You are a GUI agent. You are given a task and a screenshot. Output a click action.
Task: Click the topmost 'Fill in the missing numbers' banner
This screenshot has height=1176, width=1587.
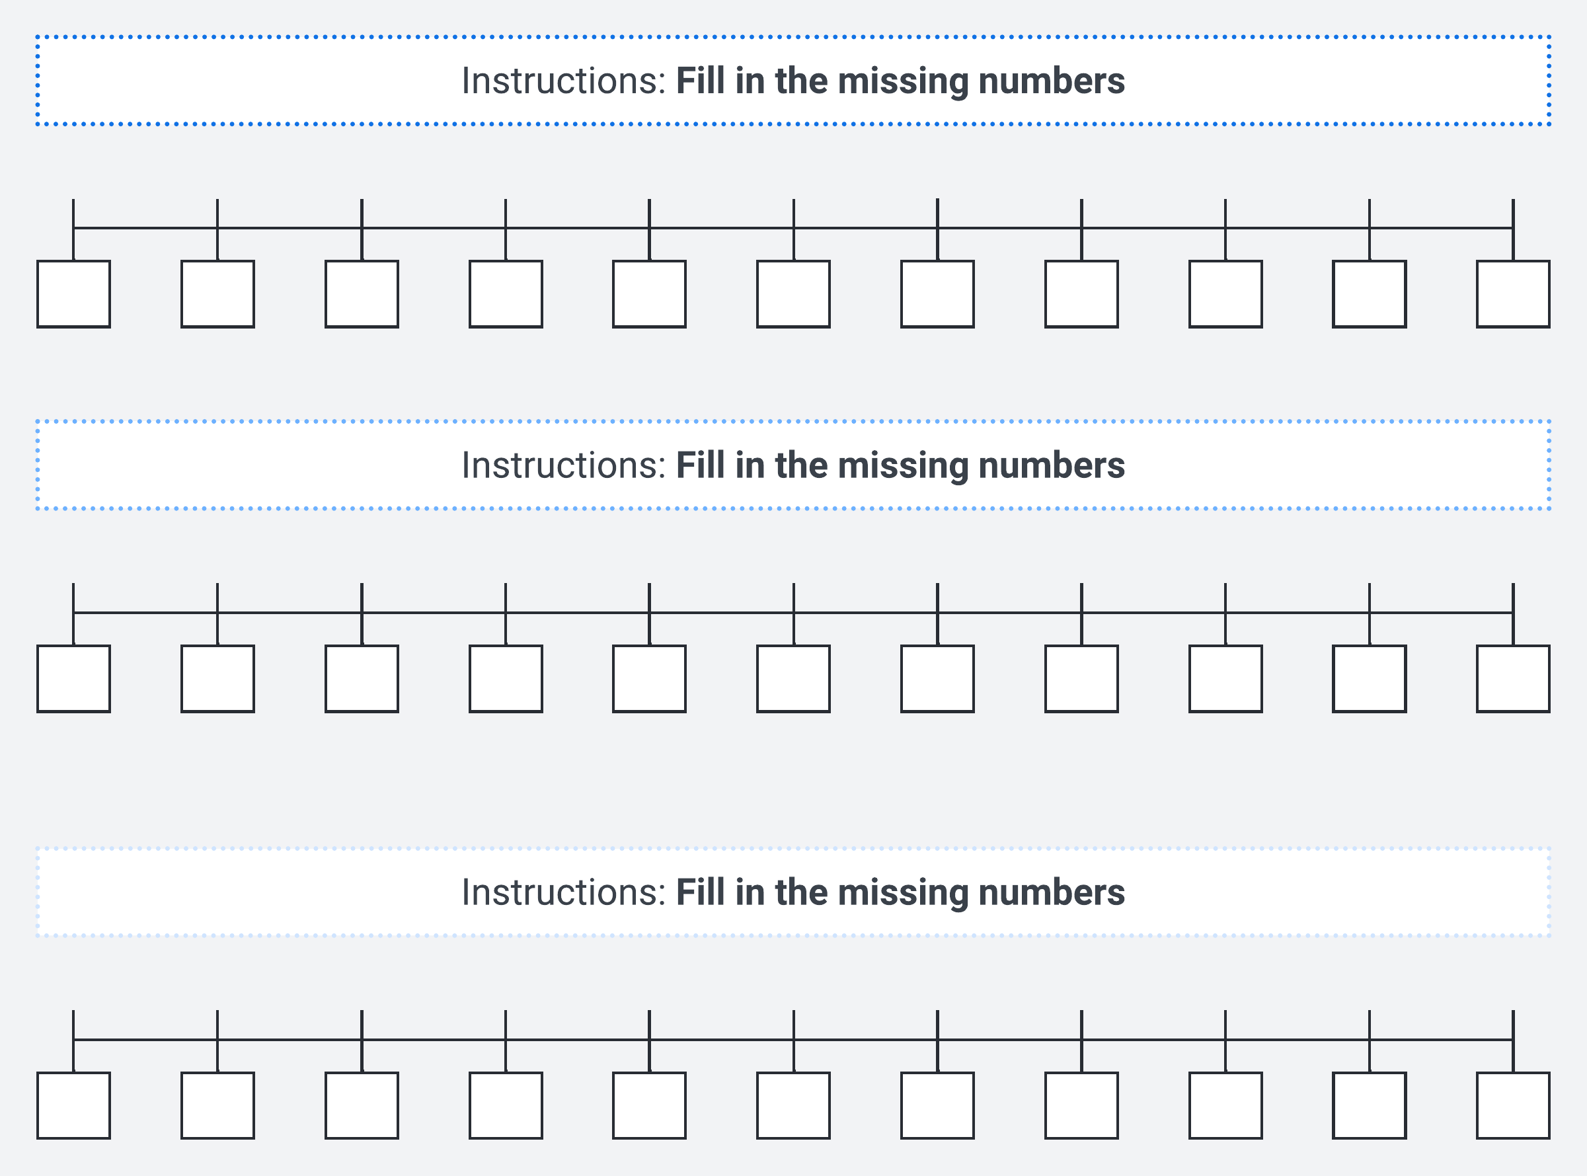(793, 81)
